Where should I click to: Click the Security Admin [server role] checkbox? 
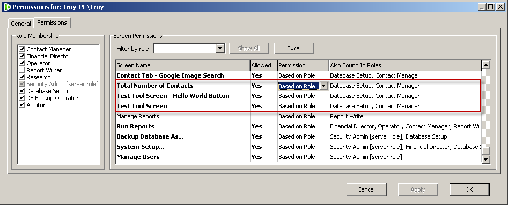[x=21, y=84]
